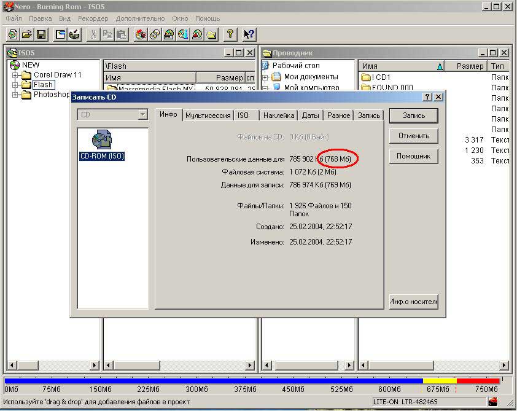Sort by Размер column in Проводник
Screen dimensions: 517x411
(x=466, y=66)
